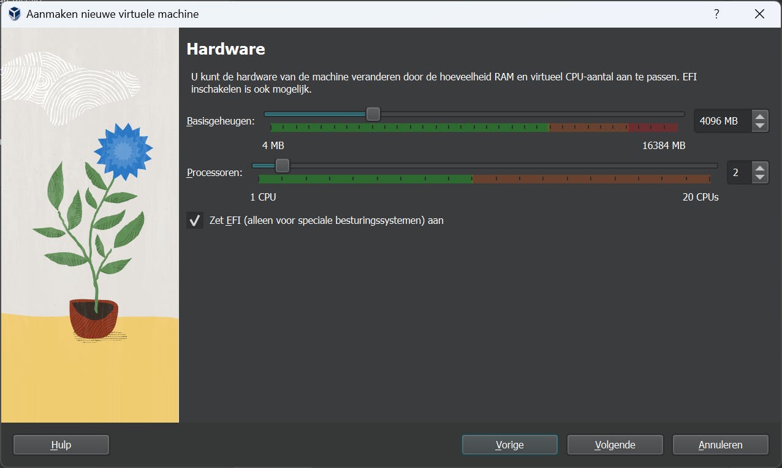The width and height of the screenshot is (782, 468).
Task: Click the 4 MB minimum label
Action: pyautogui.click(x=273, y=145)
